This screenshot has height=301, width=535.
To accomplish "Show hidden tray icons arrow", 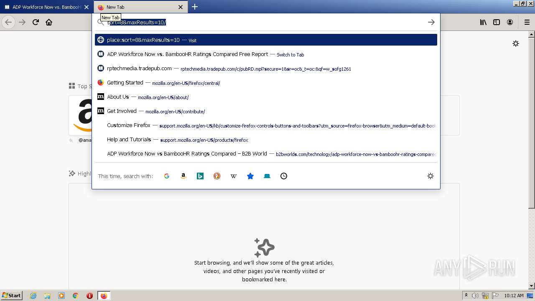I will (x=466, y=295).
